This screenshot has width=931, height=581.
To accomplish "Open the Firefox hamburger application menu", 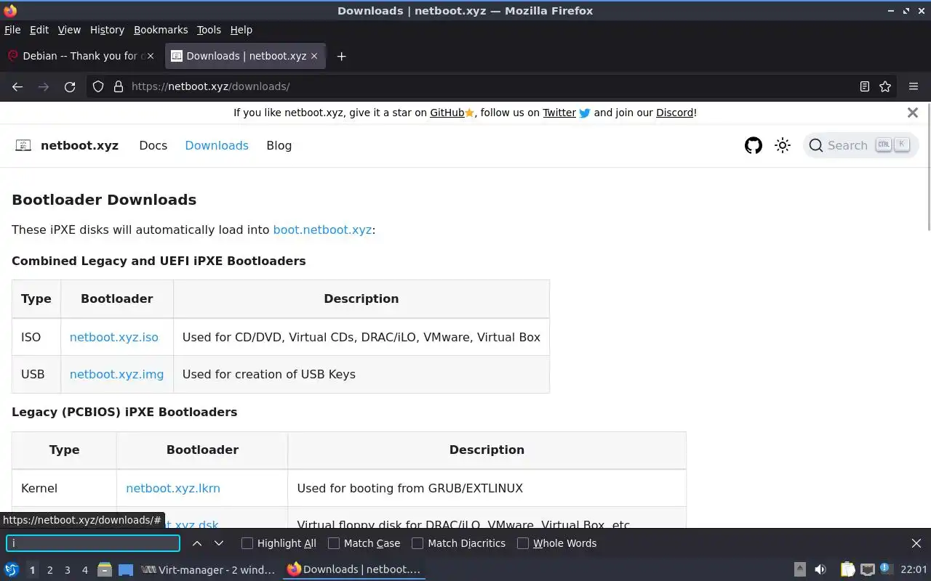I will click(x=914, y=86).
